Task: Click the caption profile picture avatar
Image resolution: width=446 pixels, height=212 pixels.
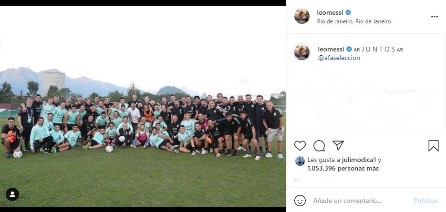Action: (302, 52)
